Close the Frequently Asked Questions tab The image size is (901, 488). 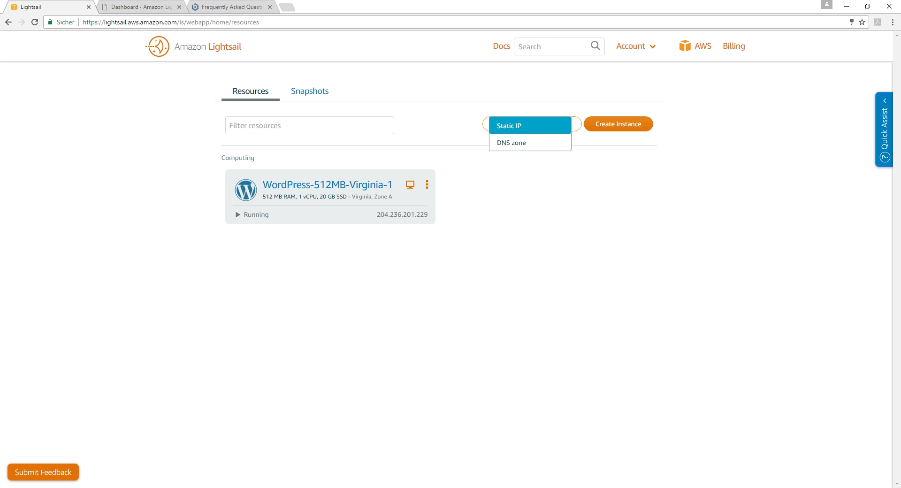pyautogui.click(x=270, y=7)
